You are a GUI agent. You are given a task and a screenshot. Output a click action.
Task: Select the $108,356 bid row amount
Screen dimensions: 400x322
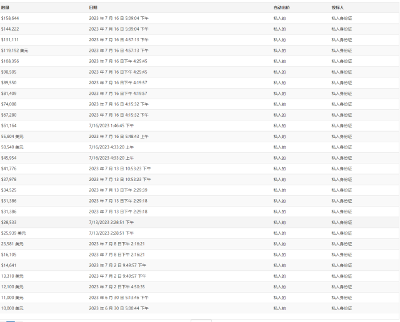10,61
